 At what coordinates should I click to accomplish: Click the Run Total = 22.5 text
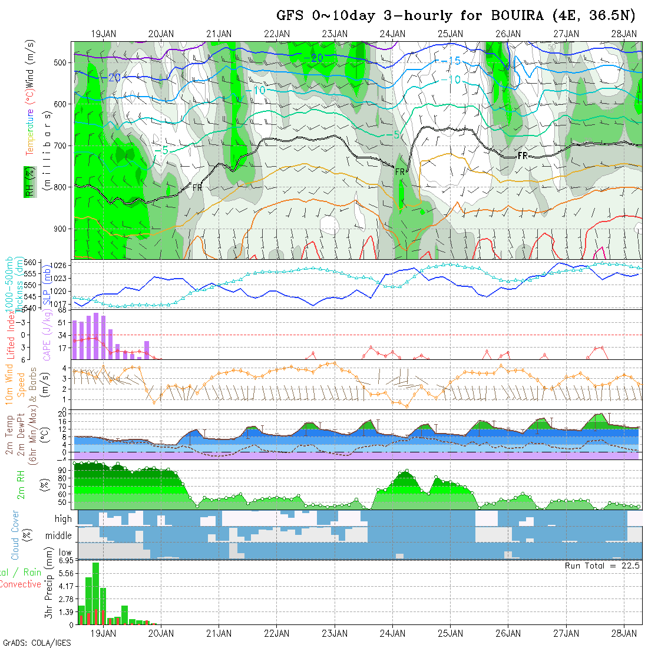click(x=602, y=566)
